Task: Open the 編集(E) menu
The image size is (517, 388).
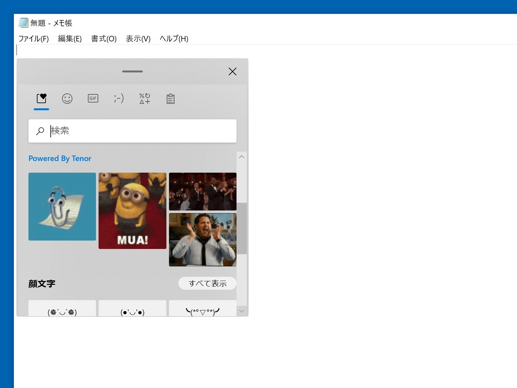Action: [70, 39]
